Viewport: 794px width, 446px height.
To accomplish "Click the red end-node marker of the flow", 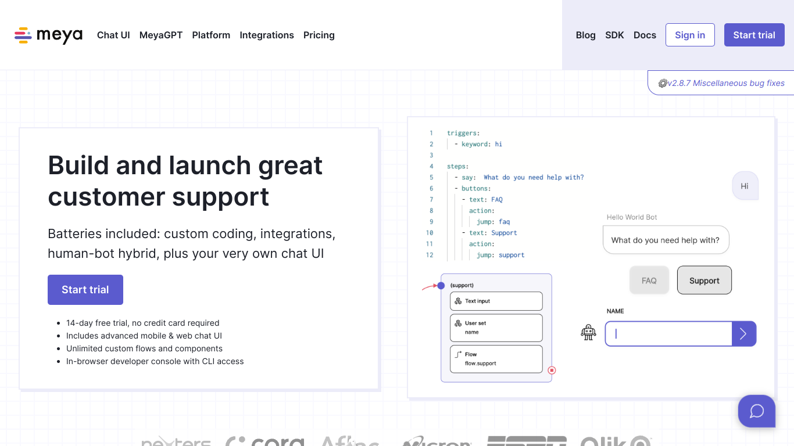I will (552, 370).
